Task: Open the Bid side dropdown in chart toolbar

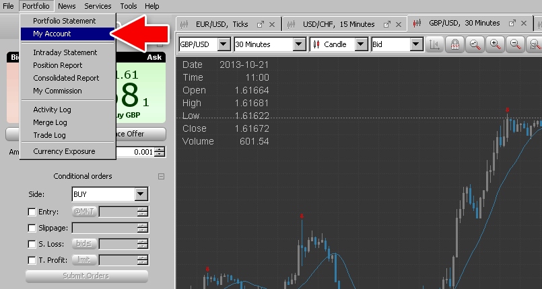Action: (x=416, y=44)
